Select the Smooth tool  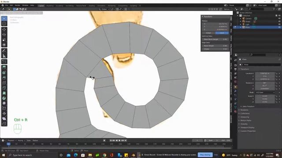(4, 103)
